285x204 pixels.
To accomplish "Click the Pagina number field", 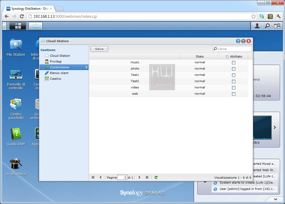I will point(122,177).
